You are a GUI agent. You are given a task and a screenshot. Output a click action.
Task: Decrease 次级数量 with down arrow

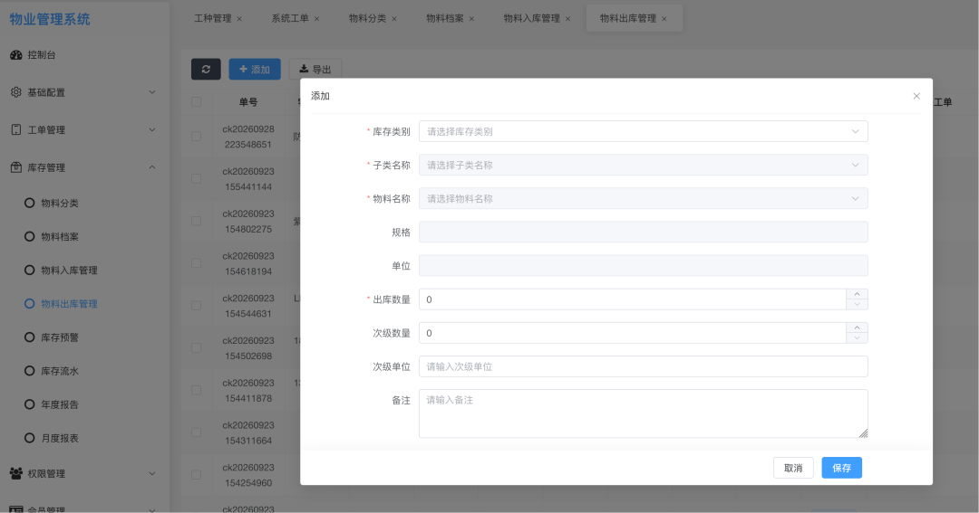(x=858, y=337)
